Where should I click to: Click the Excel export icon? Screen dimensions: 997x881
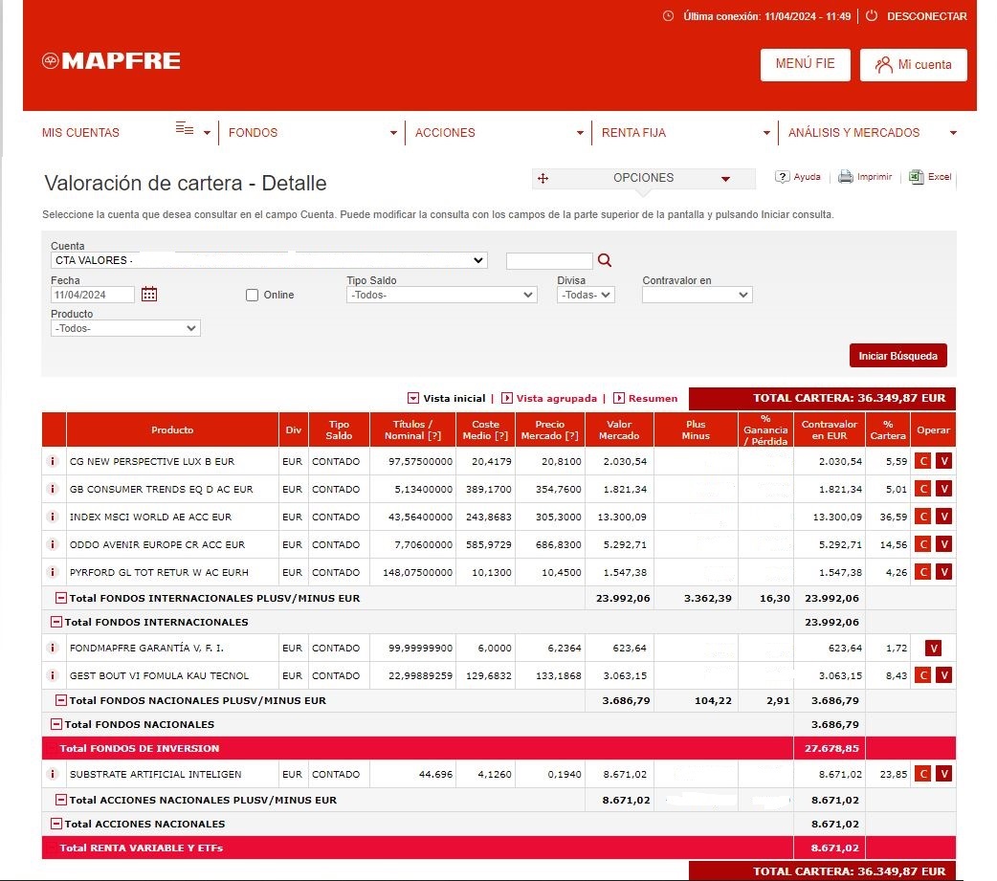[x=916, y=177]
